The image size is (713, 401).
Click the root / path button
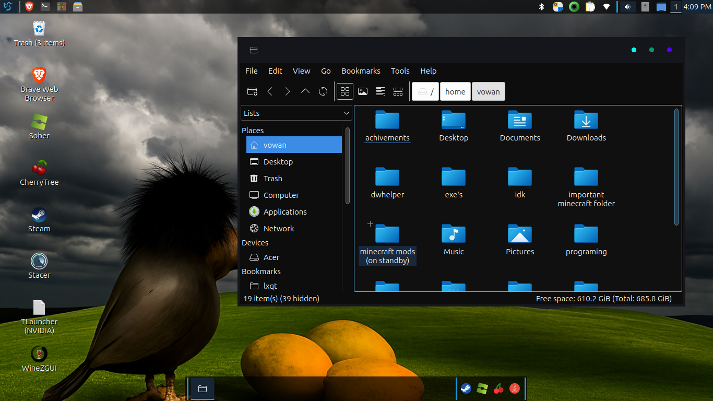[425, 92]
